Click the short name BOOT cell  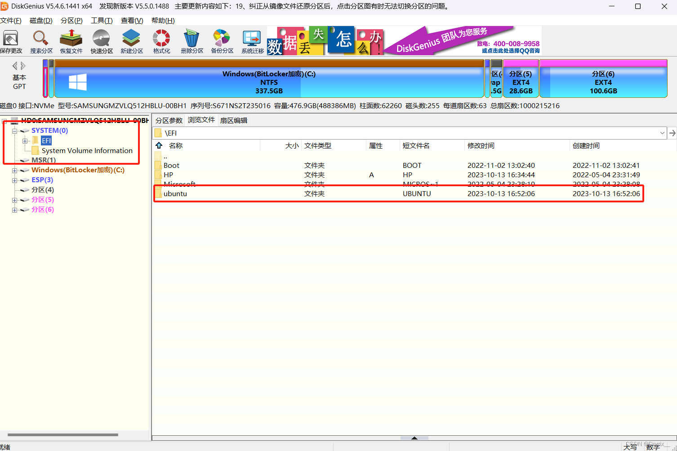pyautogui.click(x=412, y=166)
